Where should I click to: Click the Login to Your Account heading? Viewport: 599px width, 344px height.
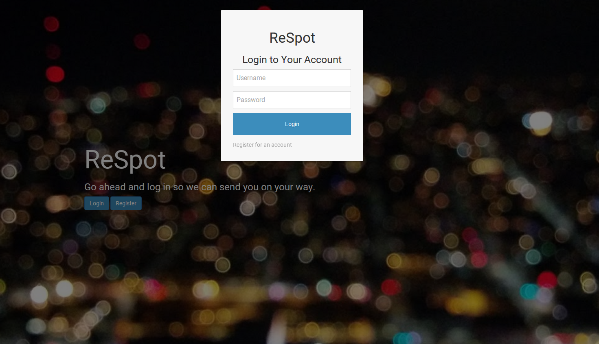[x=292, y=60]
